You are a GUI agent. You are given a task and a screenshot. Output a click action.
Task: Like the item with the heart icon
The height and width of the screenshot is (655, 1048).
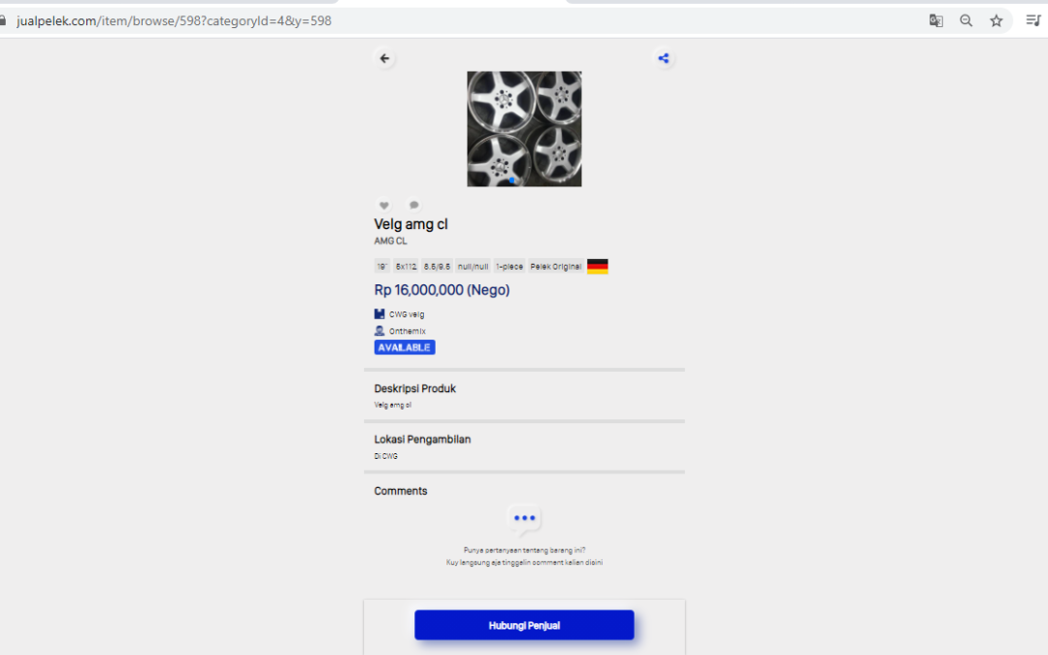pyautogui.click(x=384, y=206)
